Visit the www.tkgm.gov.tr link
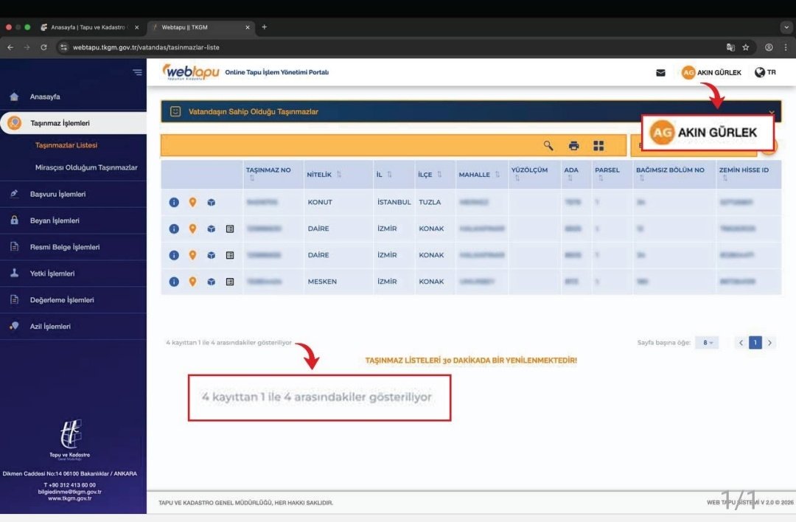 click(69, 498)
